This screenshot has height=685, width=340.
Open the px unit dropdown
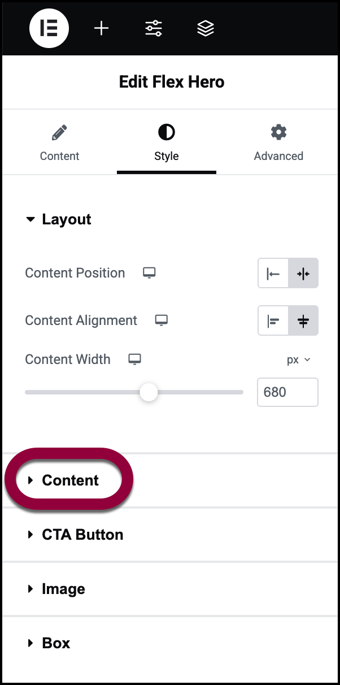point(299,360)
